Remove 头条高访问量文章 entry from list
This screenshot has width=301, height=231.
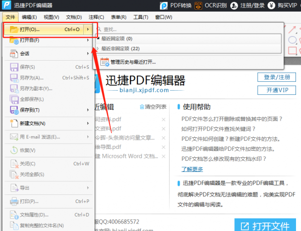point(164,138)
